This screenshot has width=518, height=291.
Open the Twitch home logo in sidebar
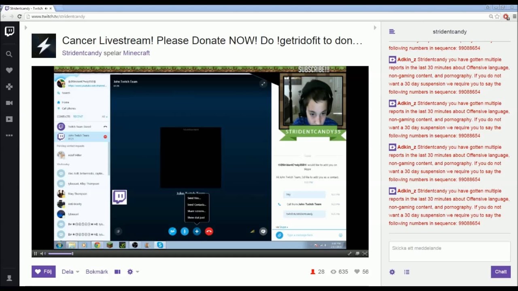click(x=9, y=32)
